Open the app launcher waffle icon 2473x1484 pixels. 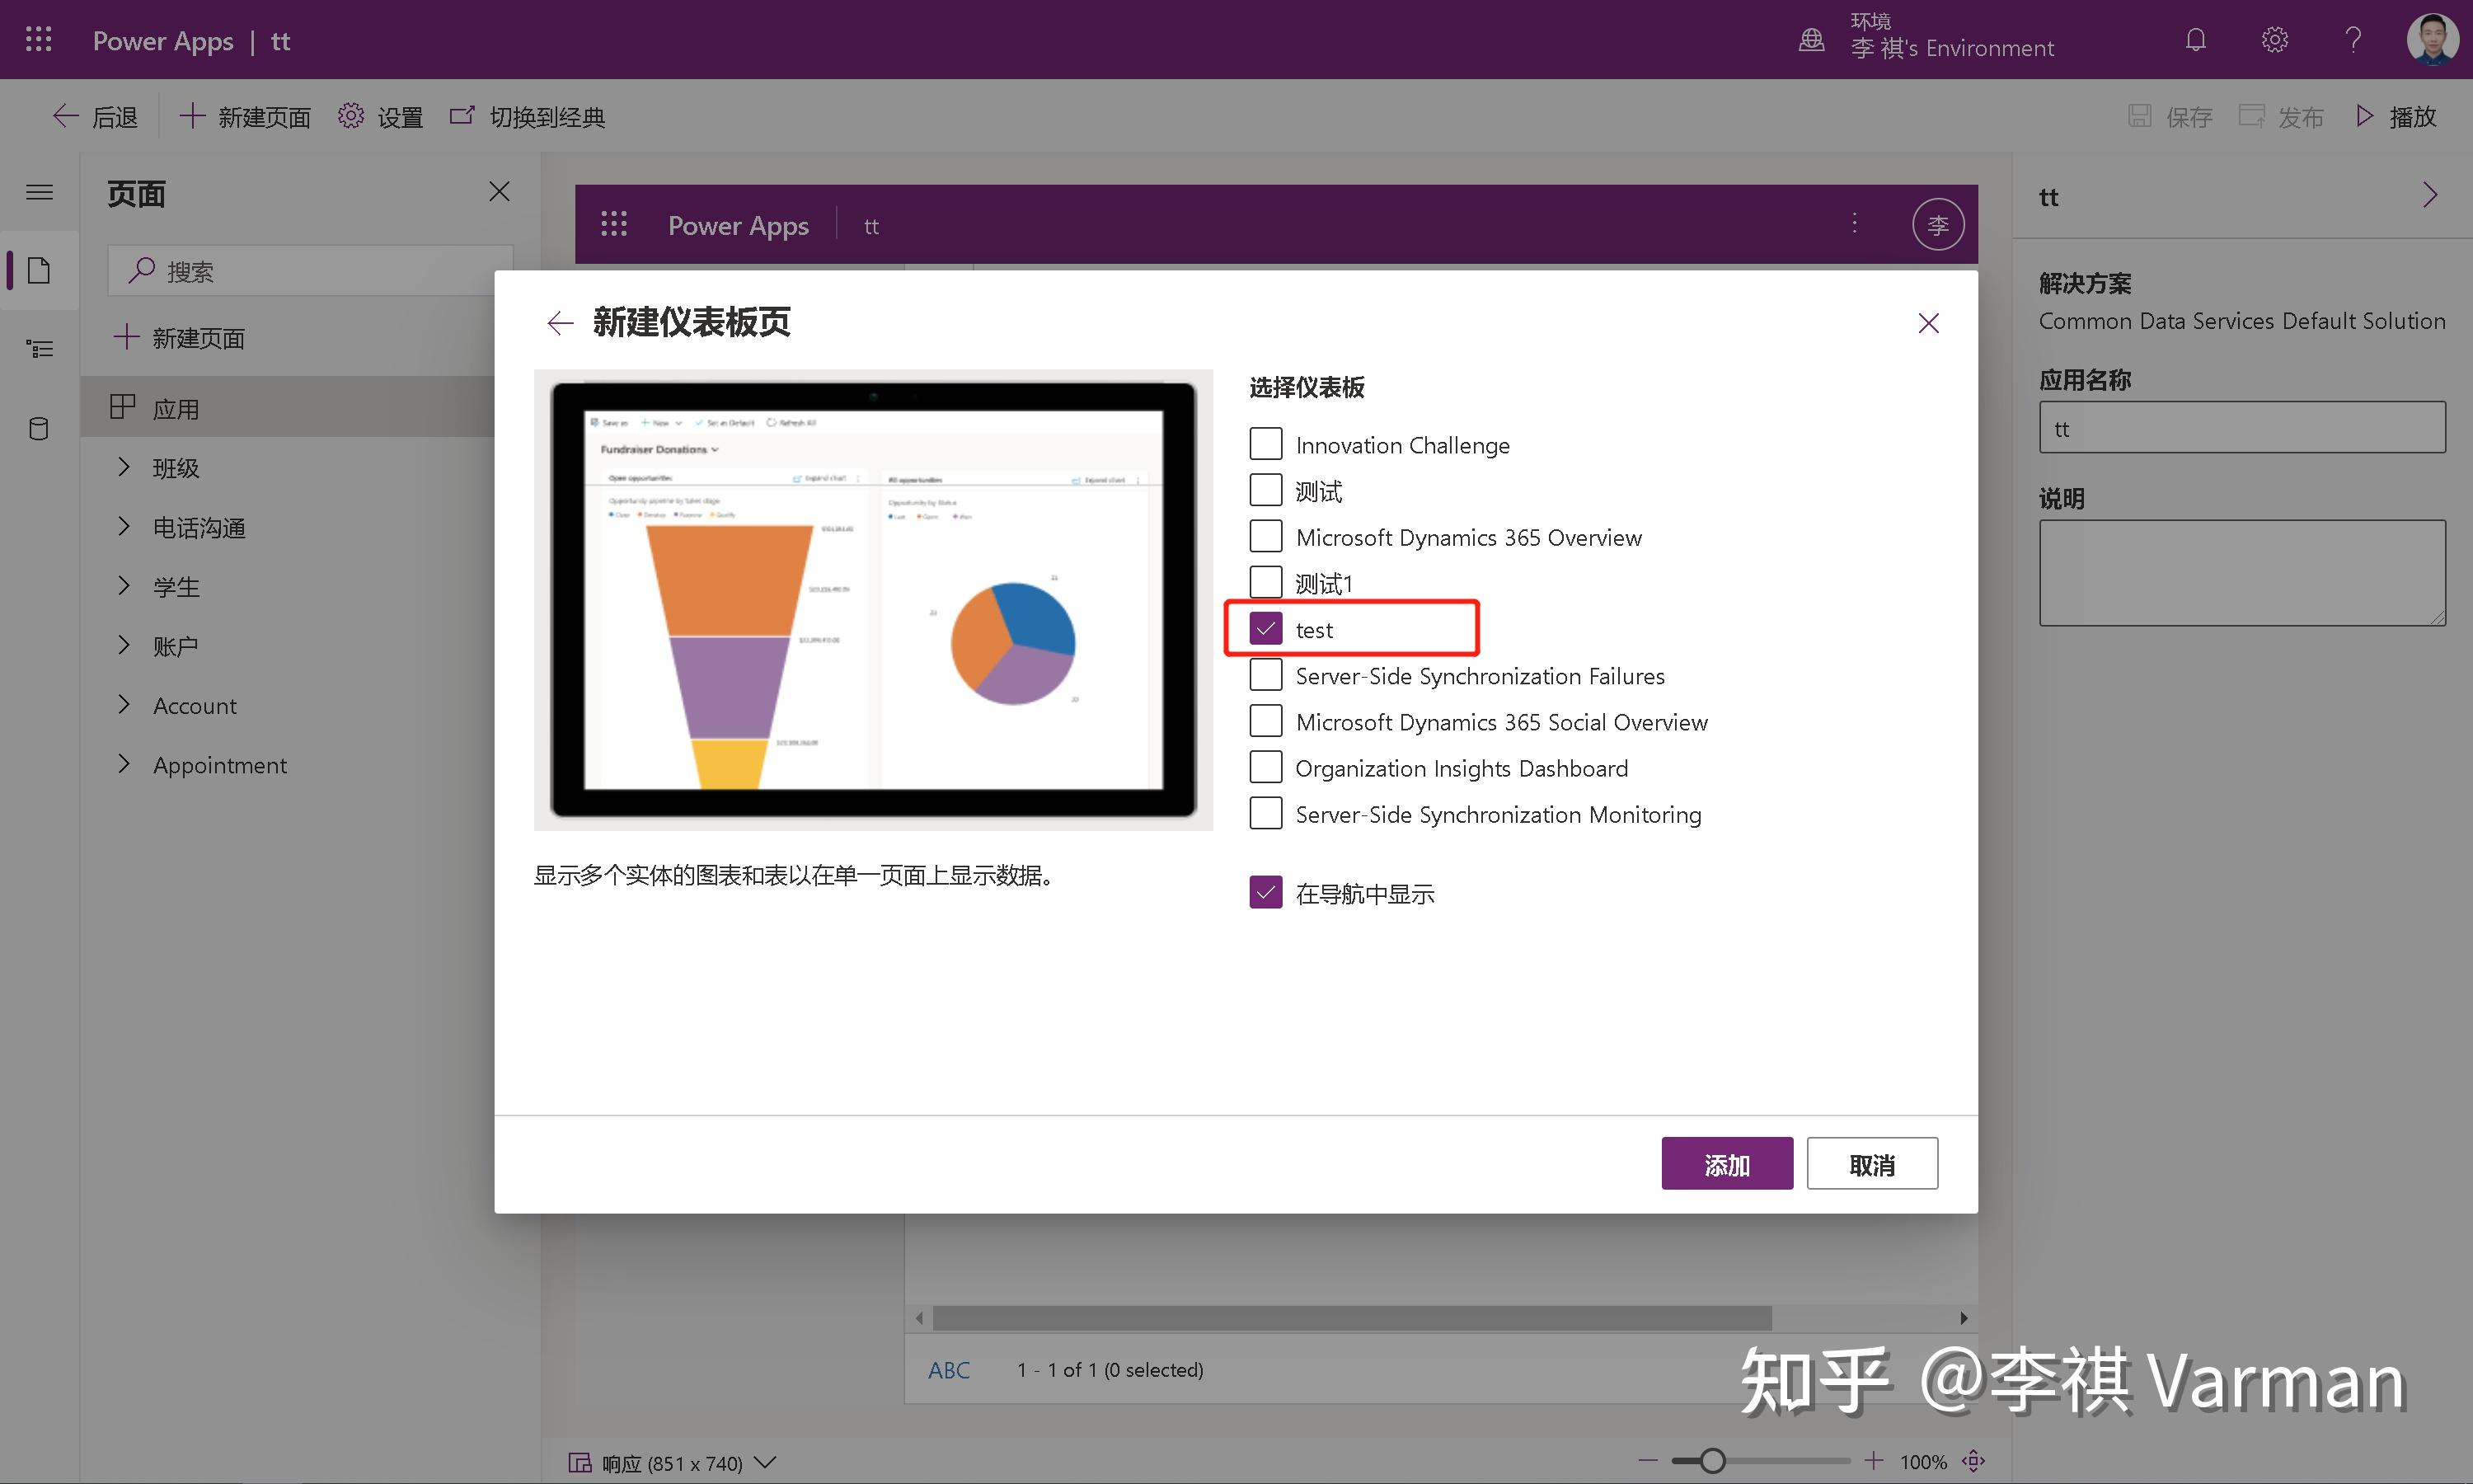point(38,40)
